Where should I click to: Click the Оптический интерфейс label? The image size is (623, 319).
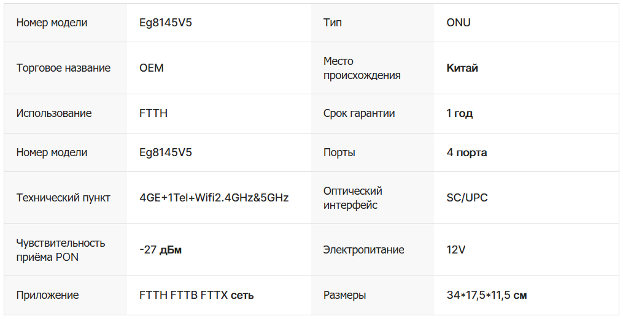pyautogui.click(x=352, y=198)
